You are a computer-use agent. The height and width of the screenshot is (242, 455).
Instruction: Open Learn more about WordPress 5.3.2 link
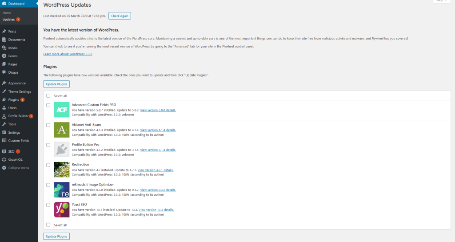click(68, 54)
